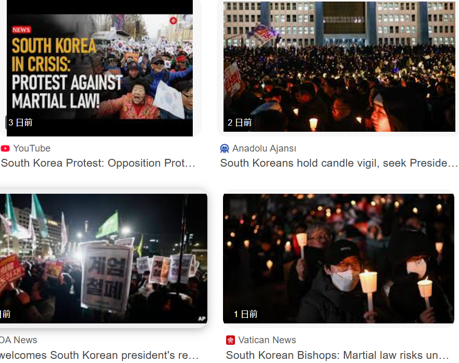
Task: Click the Anadolu Ajansı logo icon
Action: click(x=225, y=148)
